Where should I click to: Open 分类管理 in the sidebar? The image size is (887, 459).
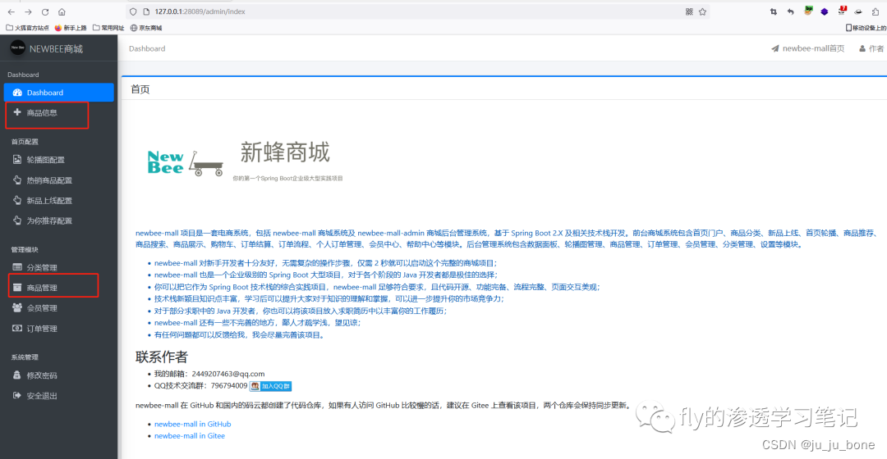click(x=42, y=267)
